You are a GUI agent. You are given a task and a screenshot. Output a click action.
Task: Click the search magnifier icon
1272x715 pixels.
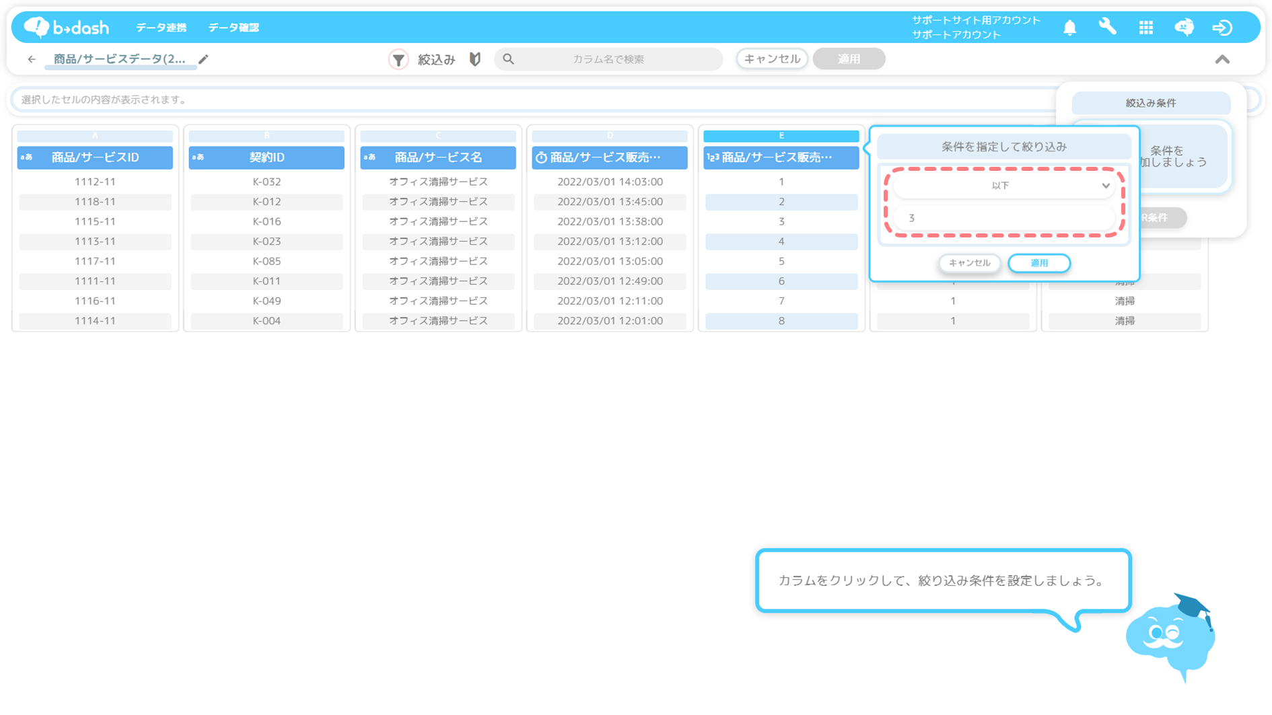[x=508, y=59]
